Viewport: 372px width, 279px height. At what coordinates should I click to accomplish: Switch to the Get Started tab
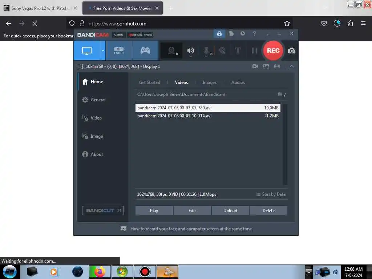149,82
